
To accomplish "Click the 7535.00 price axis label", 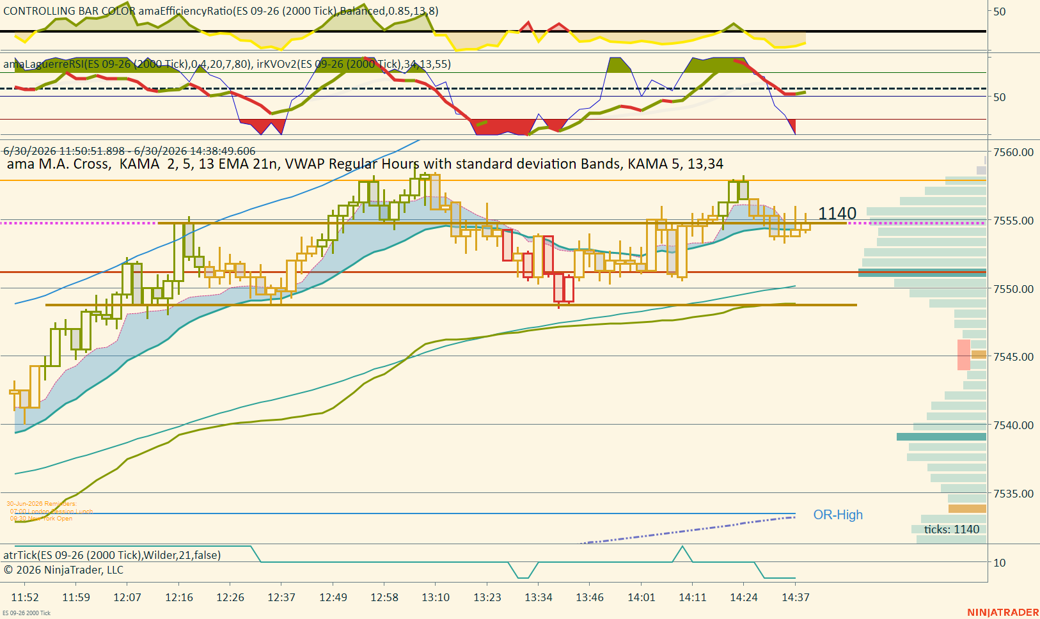I will (x=1013, y=494).
